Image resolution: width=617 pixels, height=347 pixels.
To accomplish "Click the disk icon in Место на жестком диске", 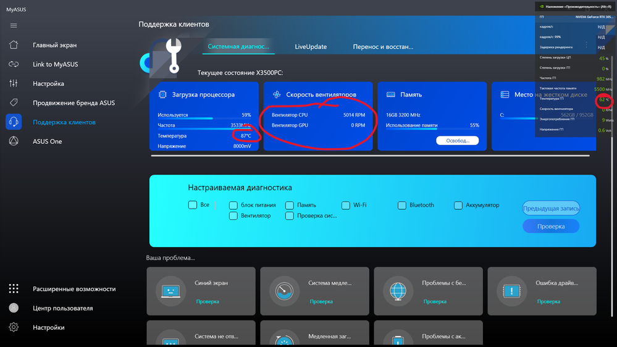I will [505, 94].
